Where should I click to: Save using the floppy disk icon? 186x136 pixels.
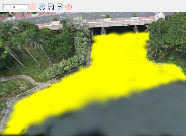[51, 7]
